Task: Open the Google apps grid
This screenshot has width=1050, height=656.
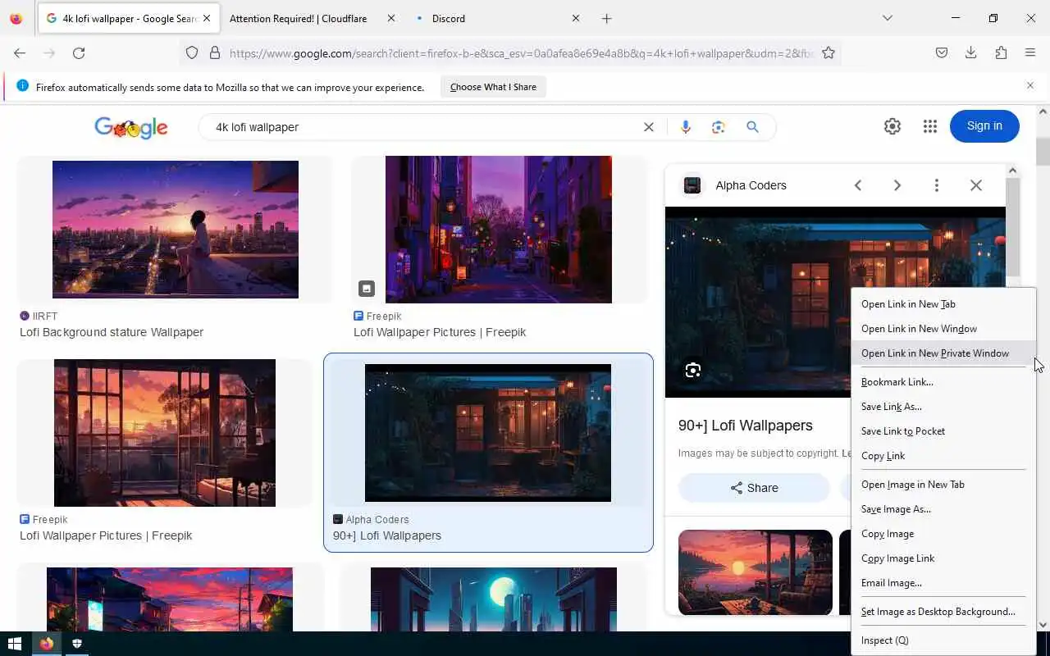Action: tap(929, 126)
